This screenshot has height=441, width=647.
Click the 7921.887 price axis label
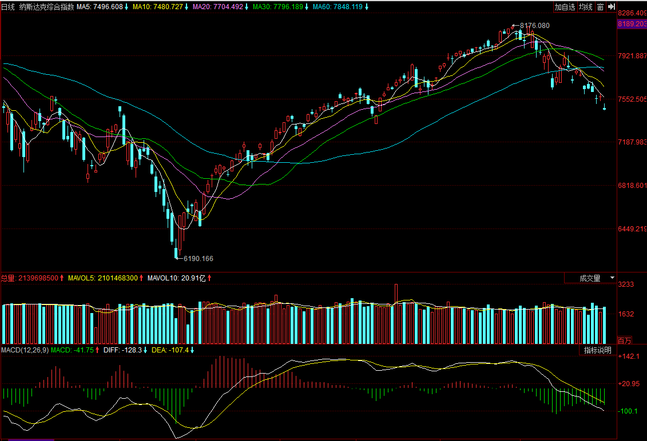click(632, 55)
